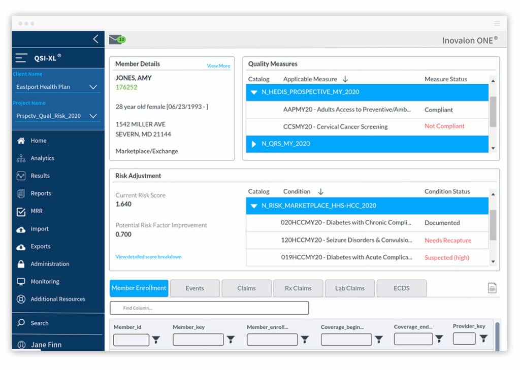Open the QSI-XL hamburger menu icon

tap(21, 58)
